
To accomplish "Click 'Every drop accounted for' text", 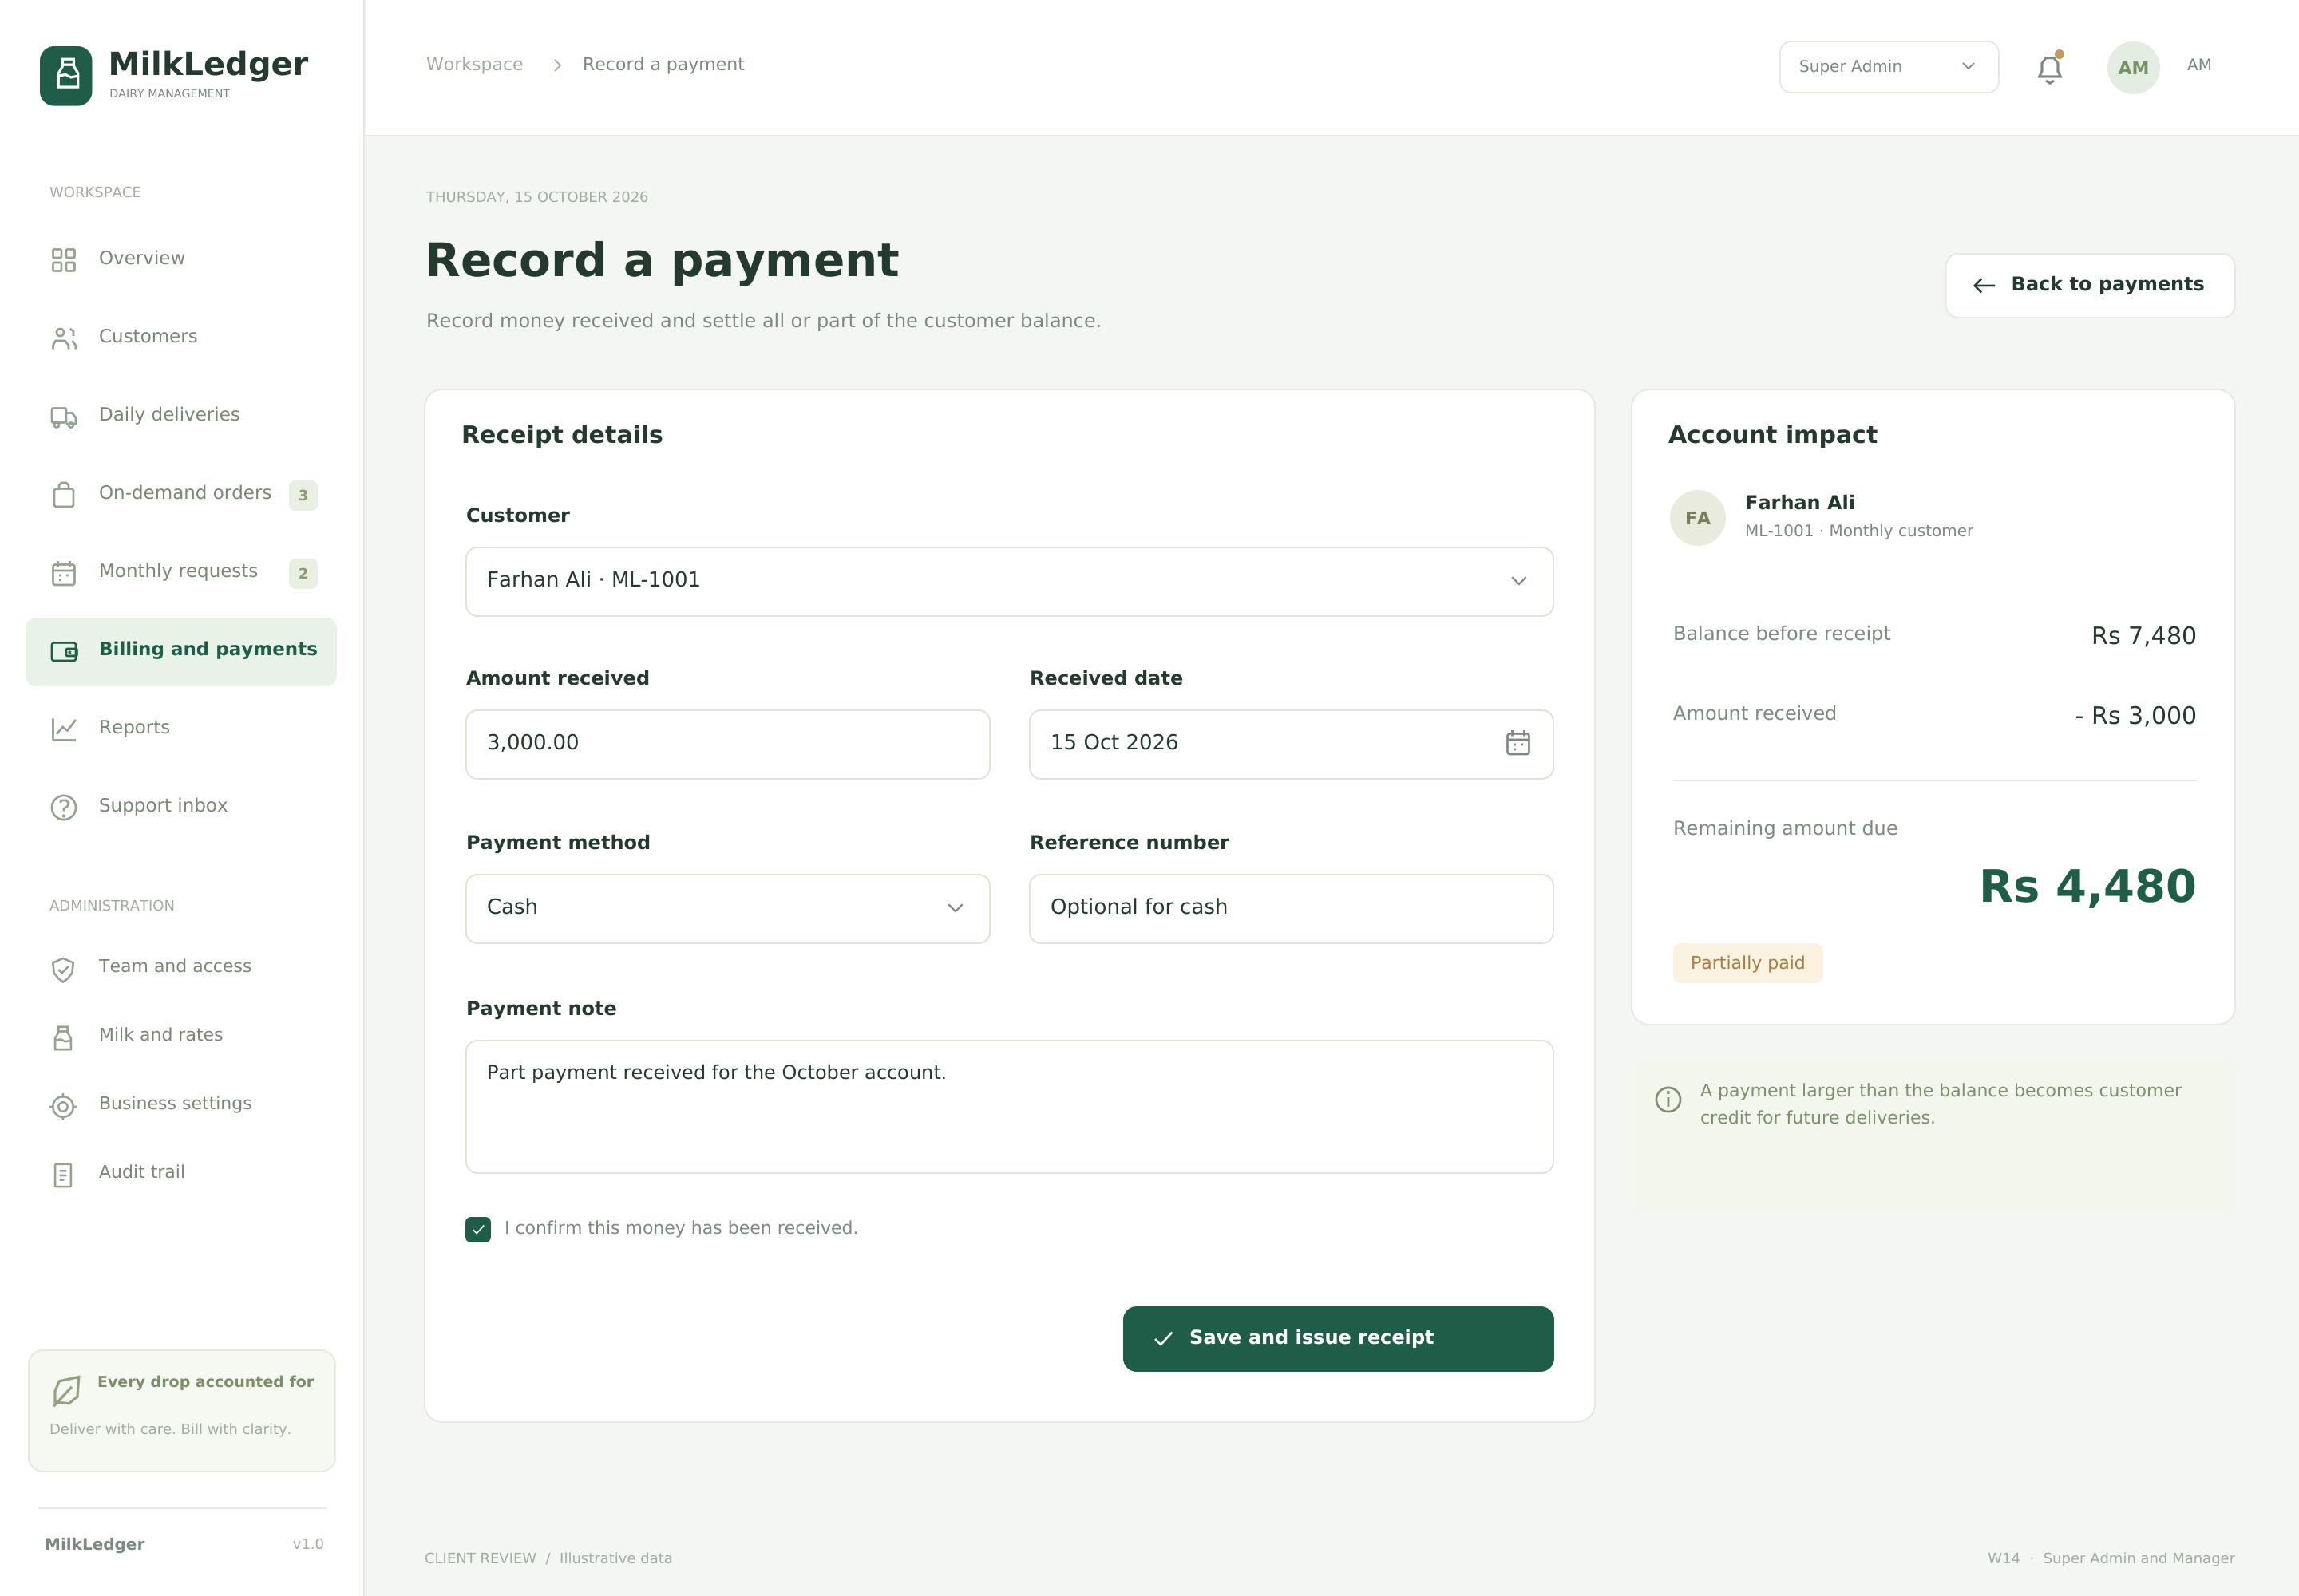I will point(205,1381).
